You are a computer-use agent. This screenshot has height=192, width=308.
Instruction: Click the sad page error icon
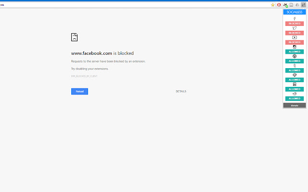click(74, 37)
